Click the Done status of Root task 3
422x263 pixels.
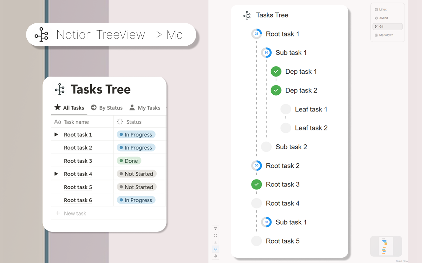pyautogui.click(x=129, y=161)
